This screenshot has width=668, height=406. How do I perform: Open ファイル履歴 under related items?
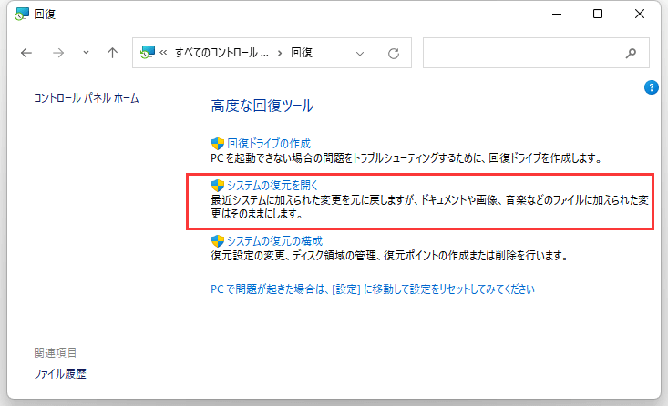tap(60, 373)
